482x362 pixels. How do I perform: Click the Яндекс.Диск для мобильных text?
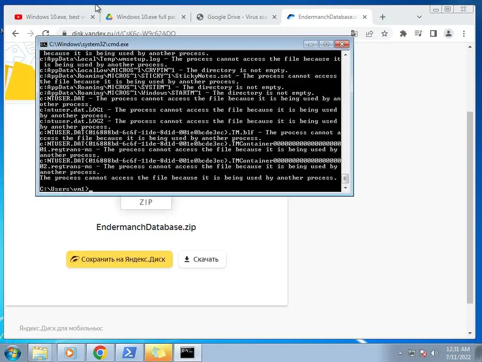(61, 329)
